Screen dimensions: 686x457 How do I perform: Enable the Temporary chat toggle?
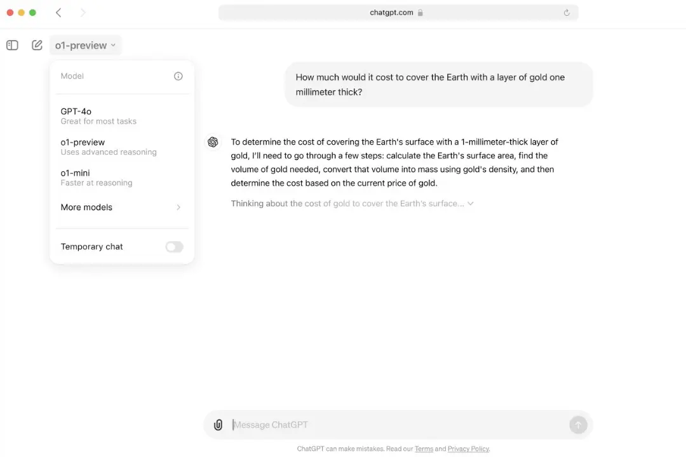pos(174,247)
